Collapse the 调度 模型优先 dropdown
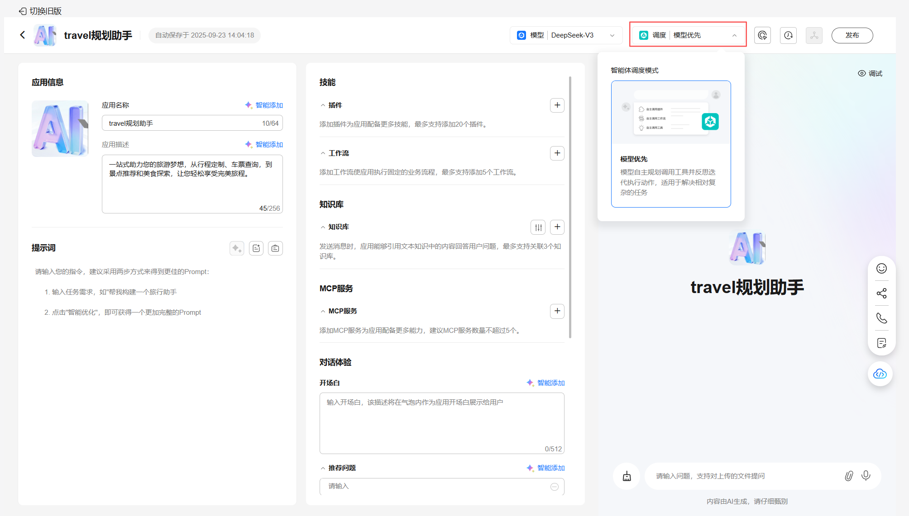This screenshot has width=909, height=516. [688, 35]
